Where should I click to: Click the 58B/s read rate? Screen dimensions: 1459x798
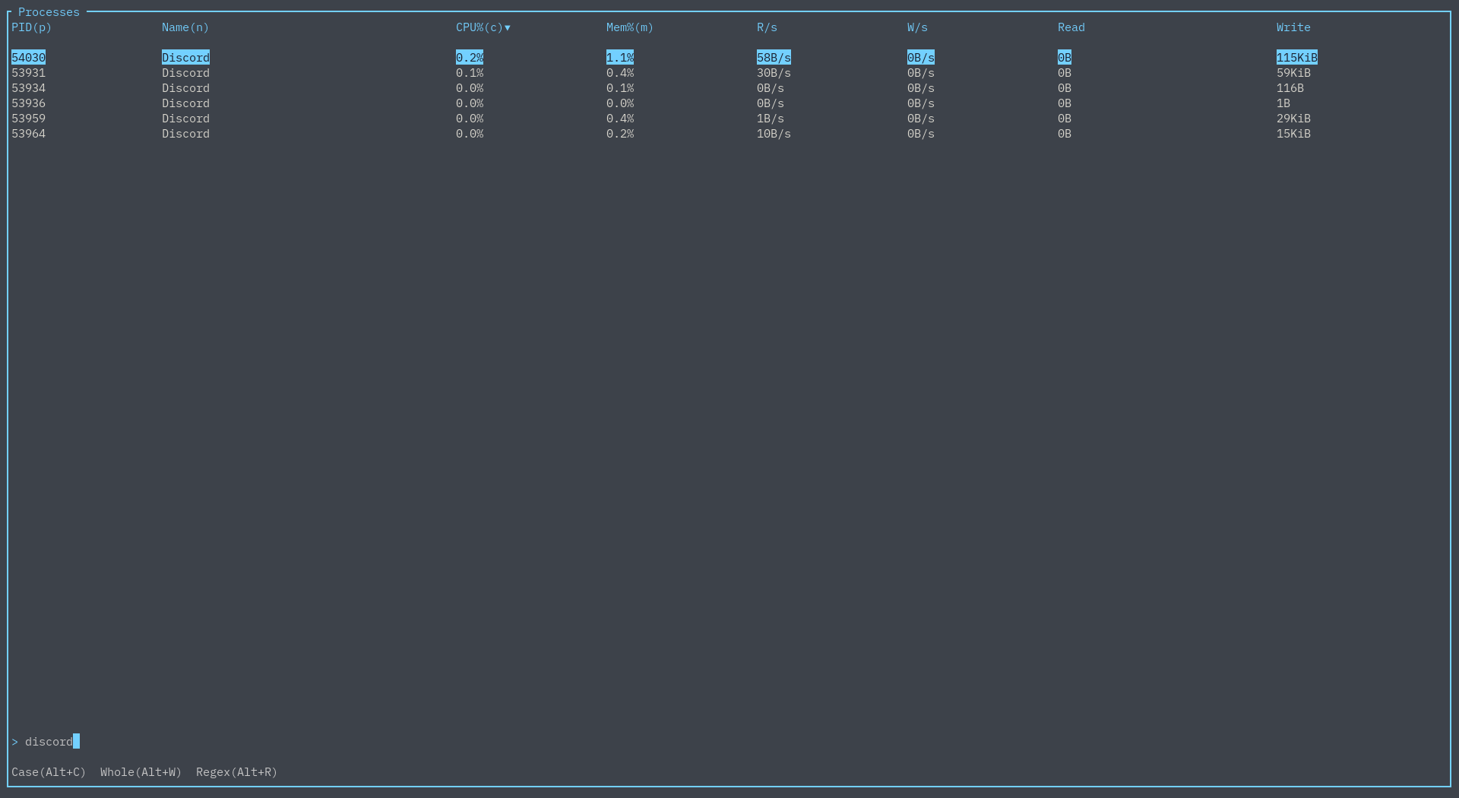pos(774,58)
